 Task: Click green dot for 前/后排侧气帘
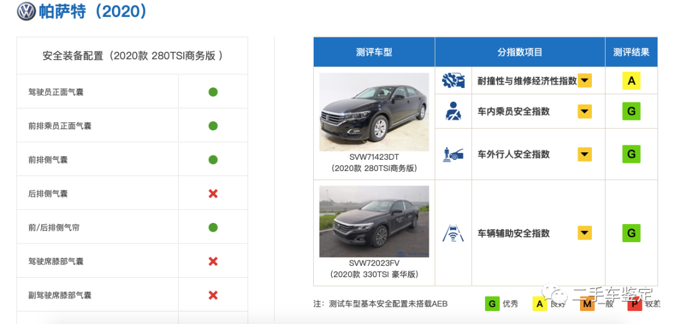[x=213, y=227]
